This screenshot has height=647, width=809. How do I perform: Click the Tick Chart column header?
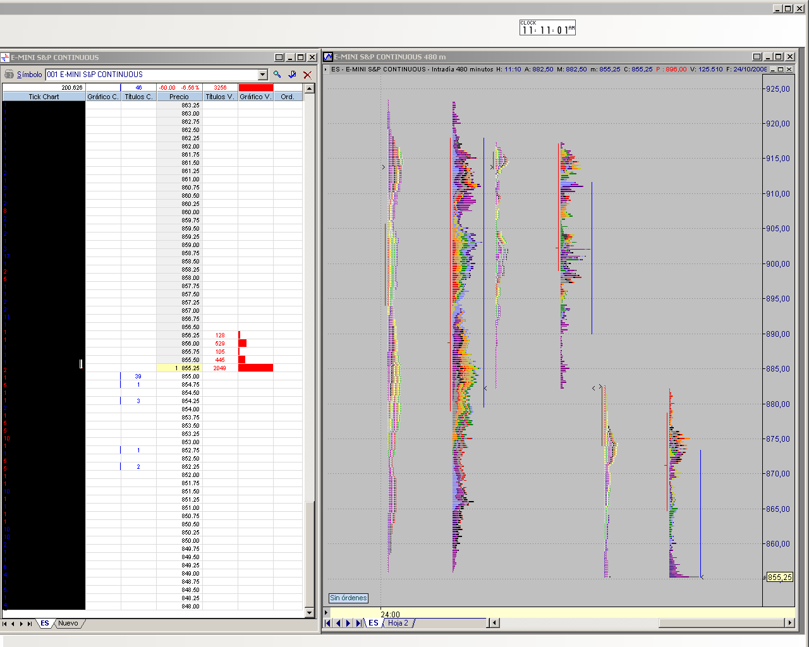point(44,97)
